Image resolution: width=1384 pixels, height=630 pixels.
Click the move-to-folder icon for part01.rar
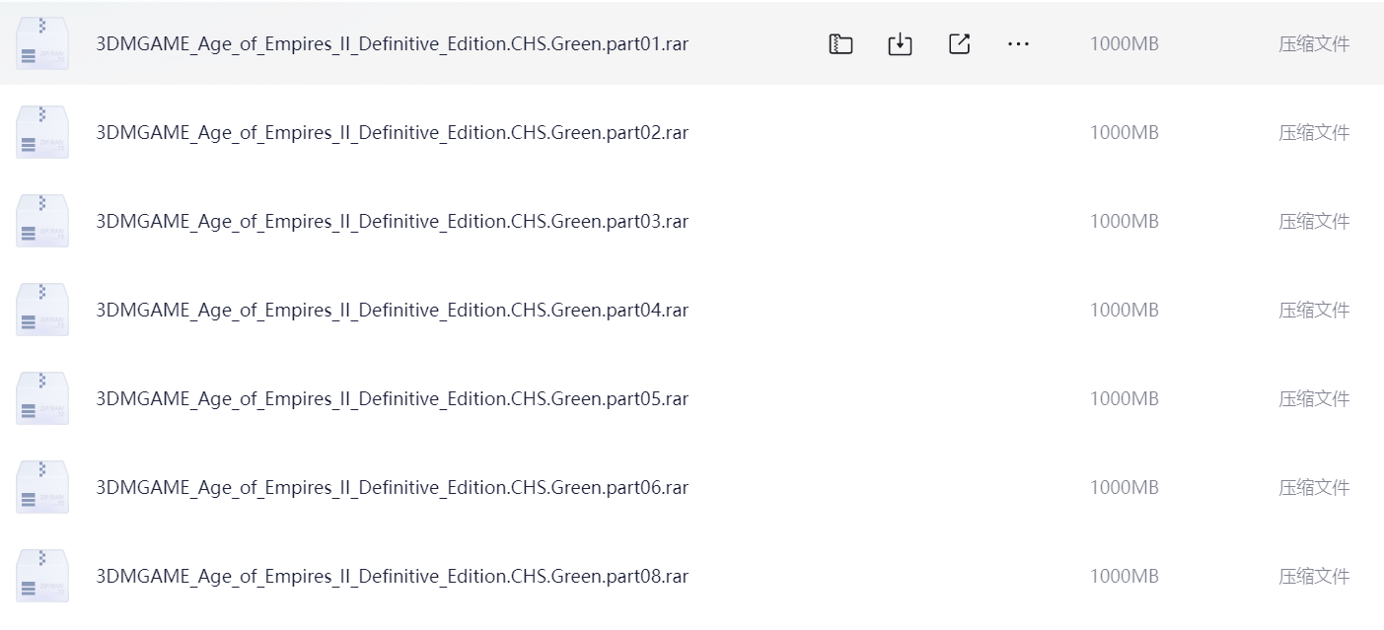point(840,43)
